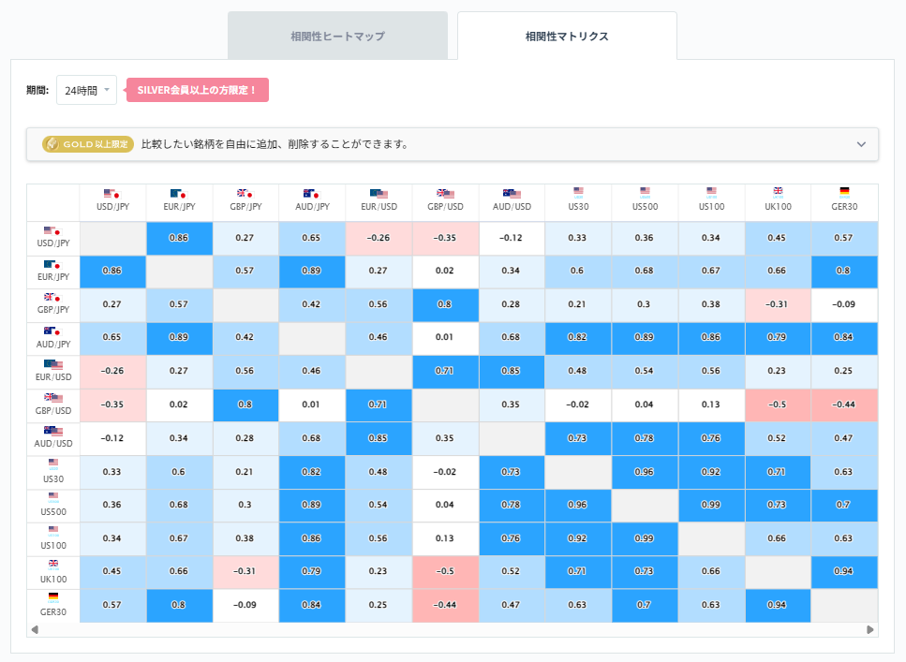Image resolution: width=906 pixels, height=662 pixels.
Task: Select the GBP/USD flag icon in column header
Action: click(x=445, y=195)
